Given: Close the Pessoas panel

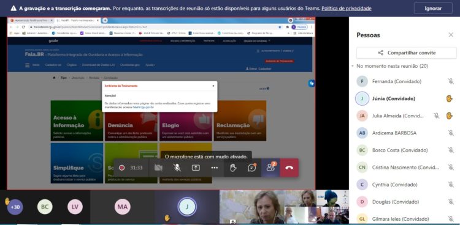Looking at the screenshot, I should [451, 35].
